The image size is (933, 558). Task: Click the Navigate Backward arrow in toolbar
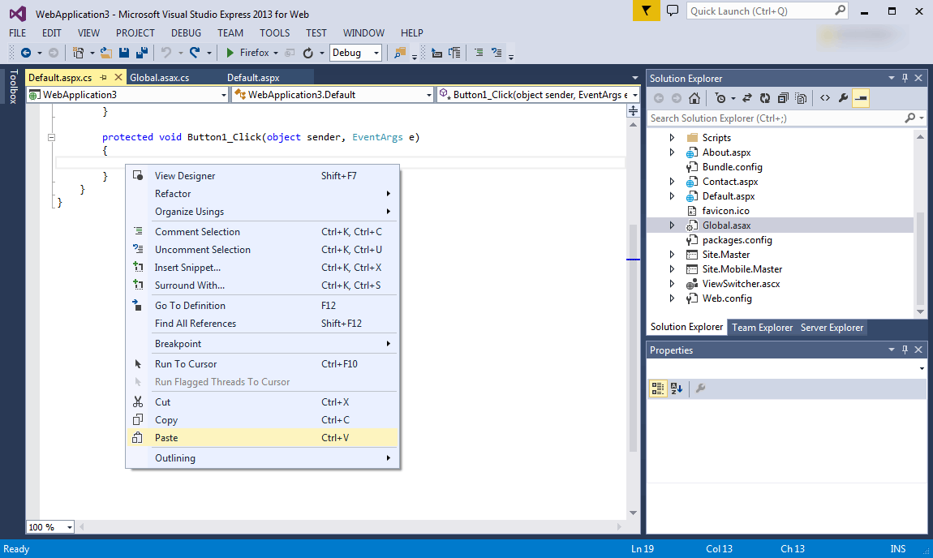click(26, 53)
